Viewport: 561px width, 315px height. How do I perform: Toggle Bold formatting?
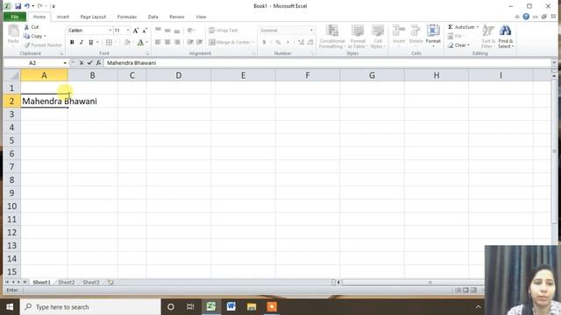pyautogui.click(x=72, y=43)
